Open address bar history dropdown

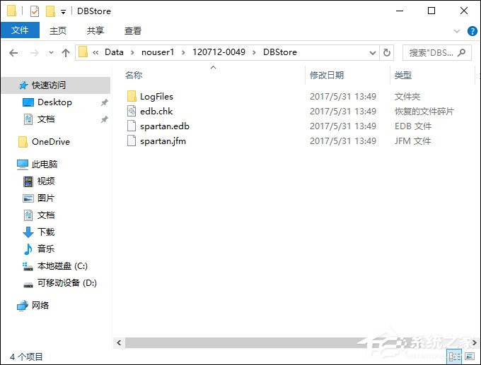pos(373,53)
